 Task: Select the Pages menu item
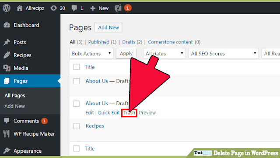point(21,81)
